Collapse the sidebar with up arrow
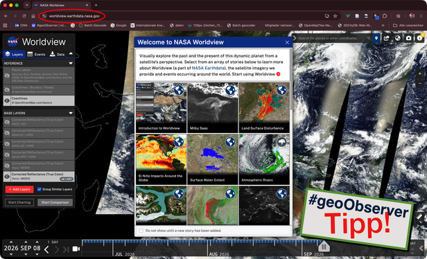The image size is (427, 259). click(x=71, y=54)
